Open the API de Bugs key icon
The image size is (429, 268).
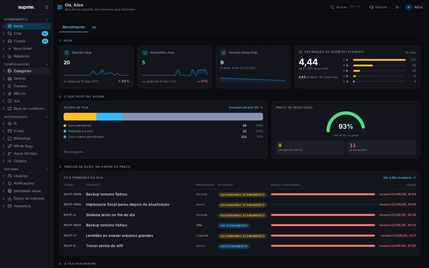(10, 146)
